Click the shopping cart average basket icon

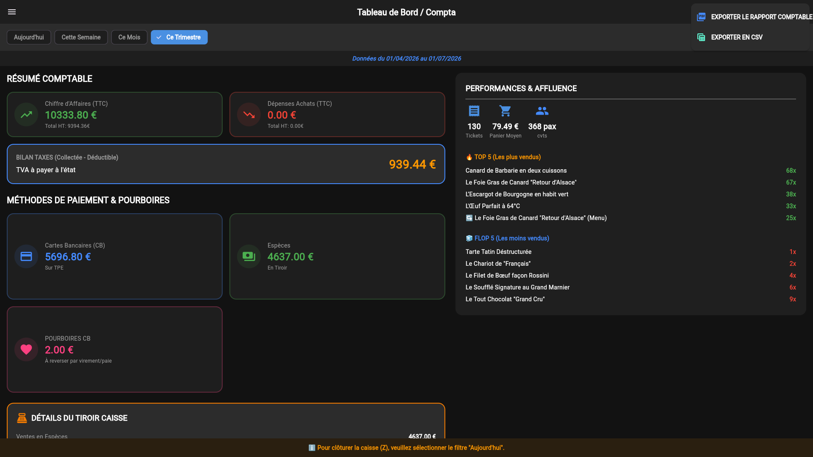[x=505, y=111]
